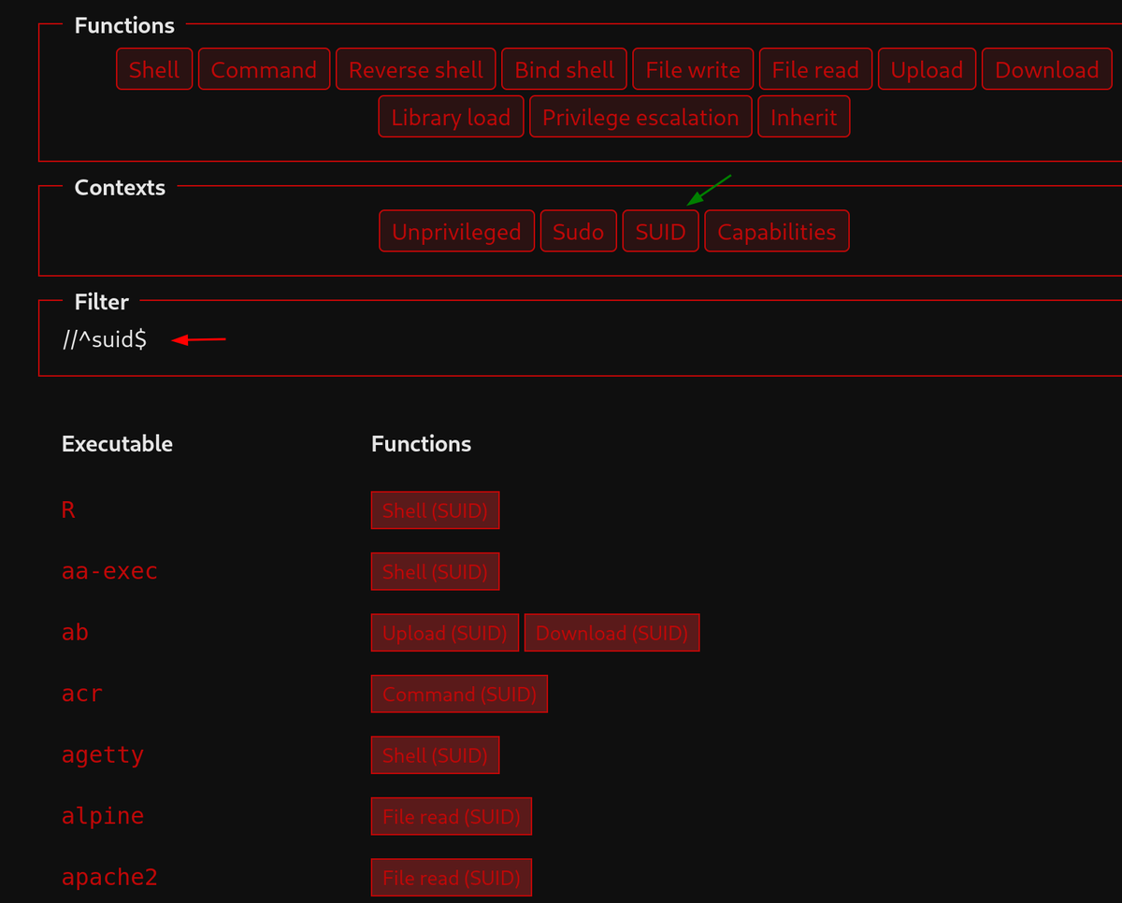
Task: Choose the Capabilities context
Action: click(776, 231)
